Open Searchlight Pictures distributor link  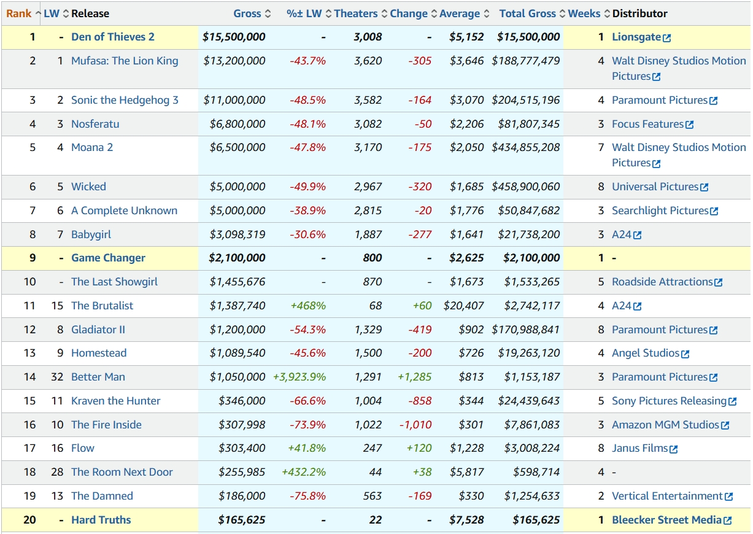(660, 211)
